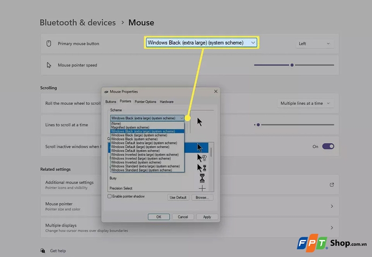This screenshot has height=257, width=372.
Task: Enable the pointer shadow checkbox
Action: (109, 196)
